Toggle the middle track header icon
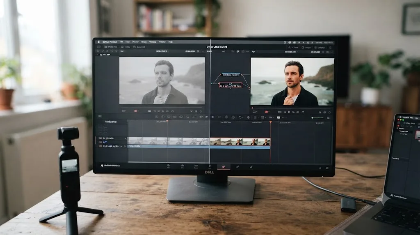 coord(100,142)
